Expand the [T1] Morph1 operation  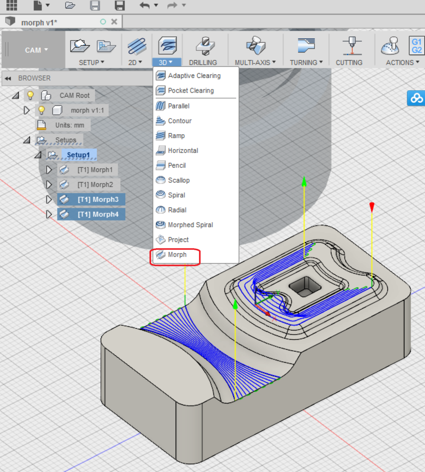click(x=49, y=170)
